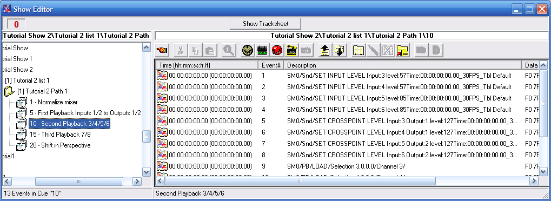Screen dimensions: 551x201
Task: Select event 8 CROSSPOINT LEVEL Input:6 Output:2
Action: (x=402, y=155)
